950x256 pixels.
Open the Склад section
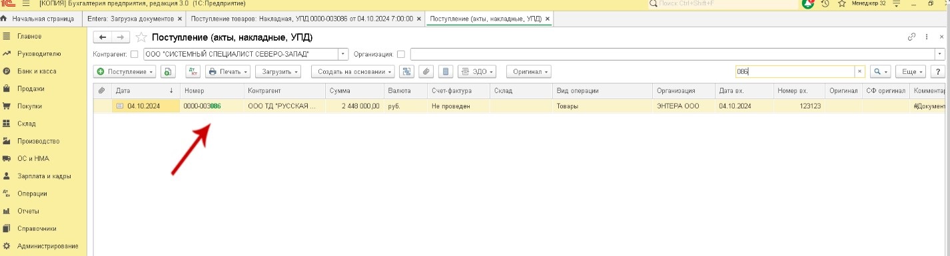[26, 123]
